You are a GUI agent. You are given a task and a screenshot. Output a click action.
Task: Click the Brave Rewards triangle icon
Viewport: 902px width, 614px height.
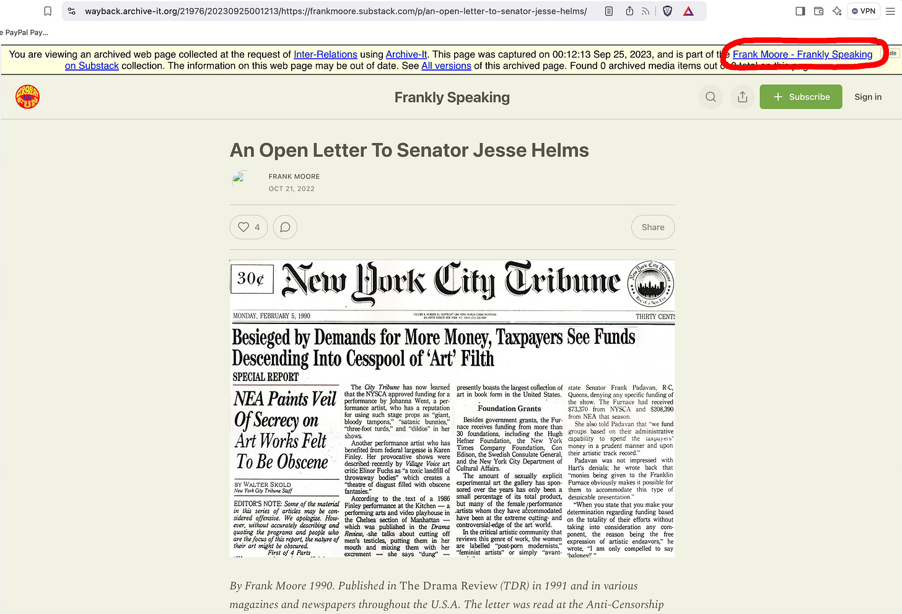(x=688, y=11)
